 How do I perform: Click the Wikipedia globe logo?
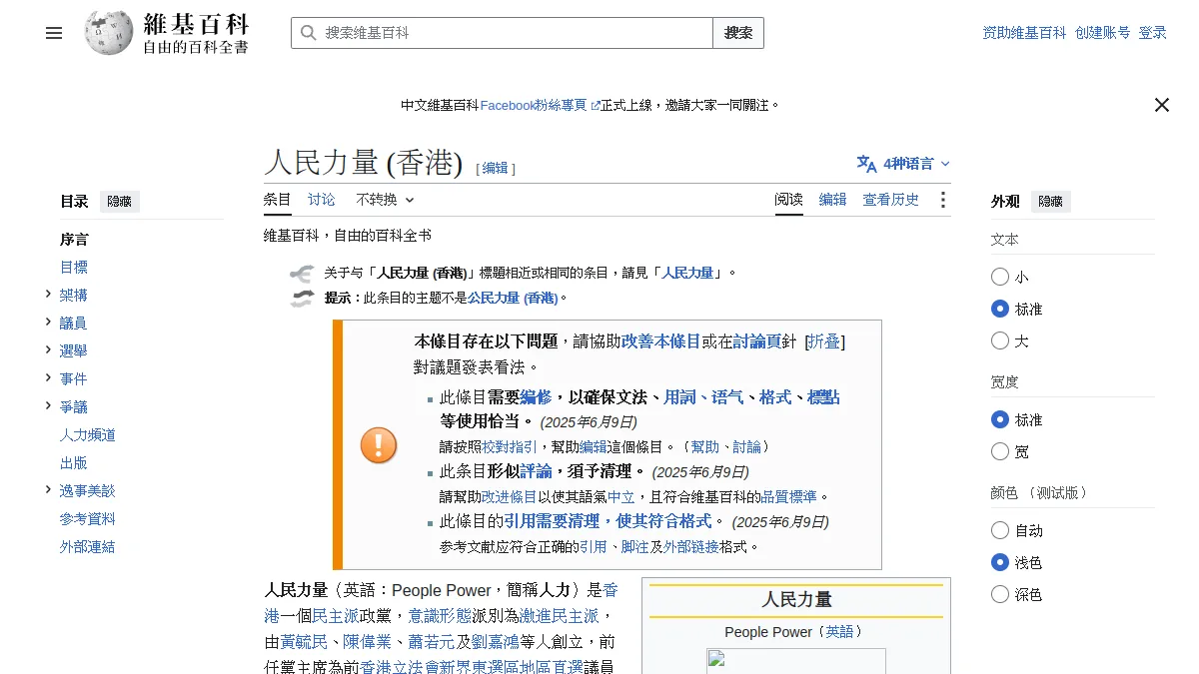click(x=109, y=33)
